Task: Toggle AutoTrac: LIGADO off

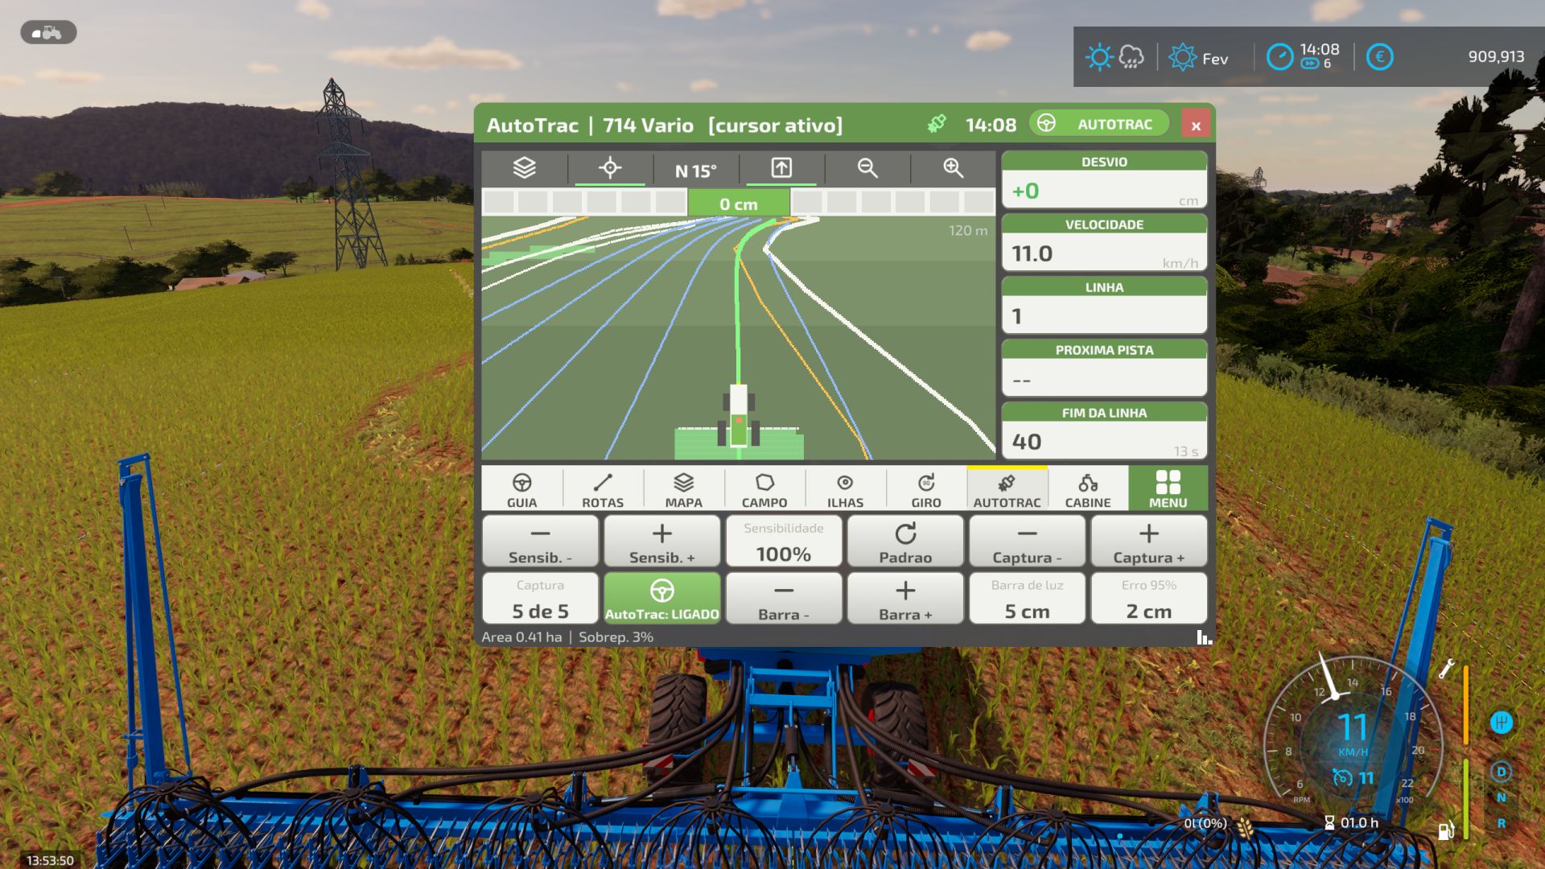Action: (661, 599)
